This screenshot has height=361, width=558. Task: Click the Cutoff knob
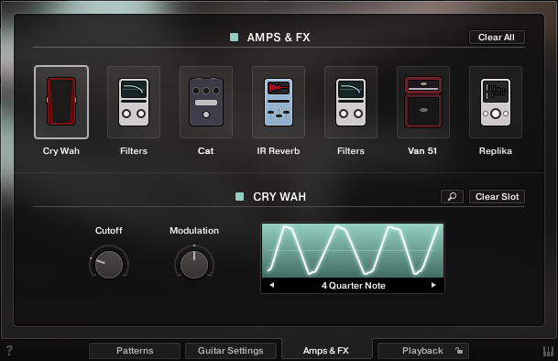coord(109,264)
